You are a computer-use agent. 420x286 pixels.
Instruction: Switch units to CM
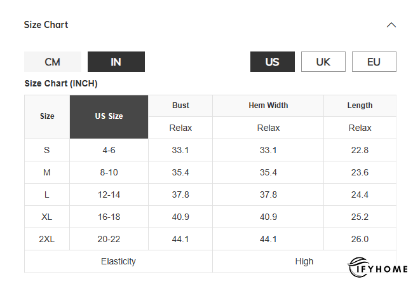[x=53, y=62]
